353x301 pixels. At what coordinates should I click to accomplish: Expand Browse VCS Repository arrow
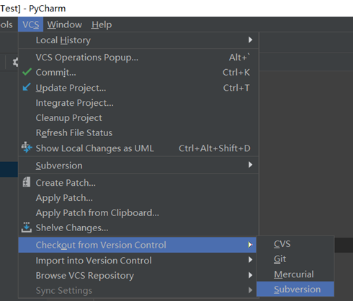click(251, 275)
